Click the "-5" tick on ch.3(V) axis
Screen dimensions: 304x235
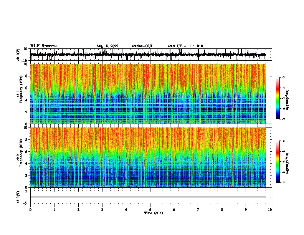point(26,203)
